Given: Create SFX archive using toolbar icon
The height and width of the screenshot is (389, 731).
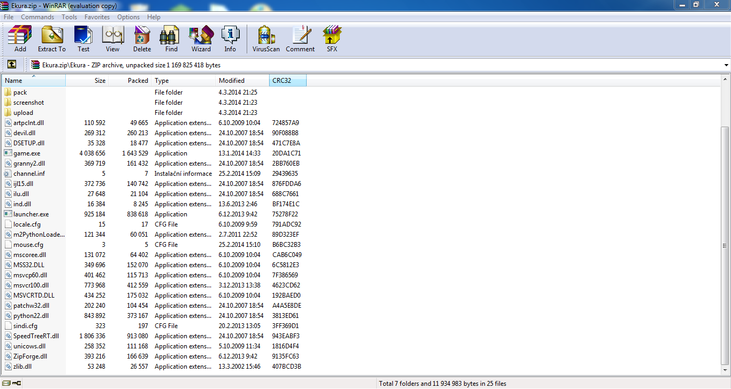Looking at the screenshot, I should click(x=332, y=38).
